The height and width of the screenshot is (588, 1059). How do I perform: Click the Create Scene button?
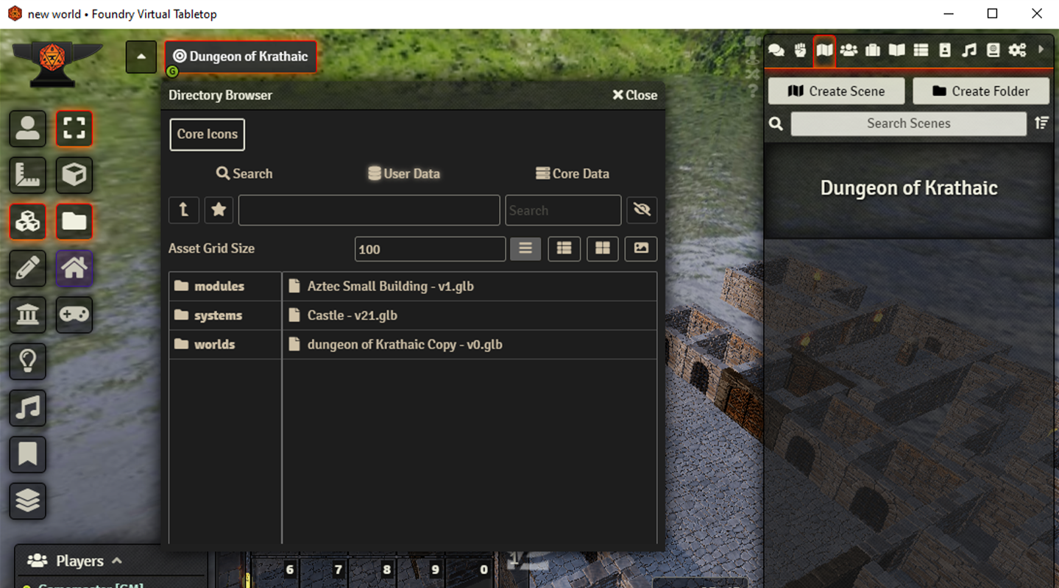[x=836, y=90]
